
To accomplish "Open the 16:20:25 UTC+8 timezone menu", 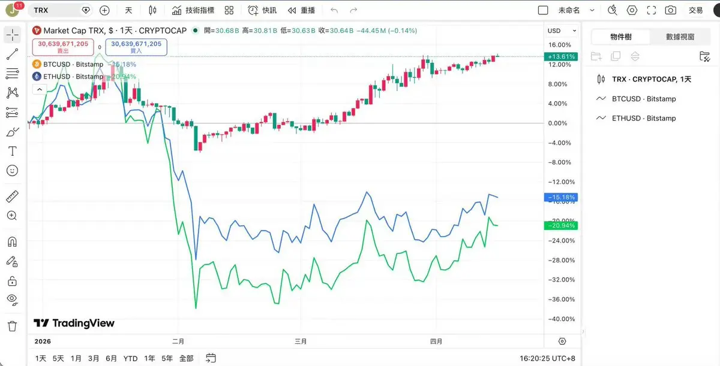I will tap(546, 358).
